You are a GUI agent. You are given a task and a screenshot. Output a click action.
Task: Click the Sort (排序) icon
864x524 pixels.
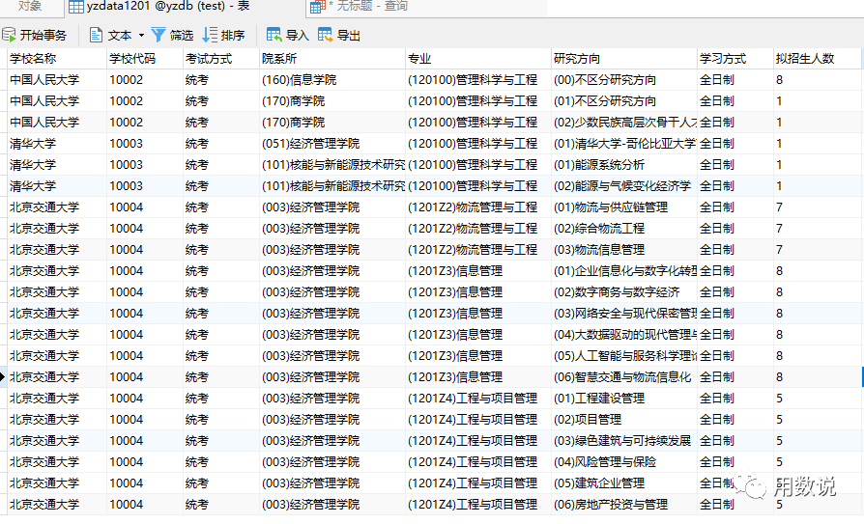pyautogui.click(x=210, y=36)
